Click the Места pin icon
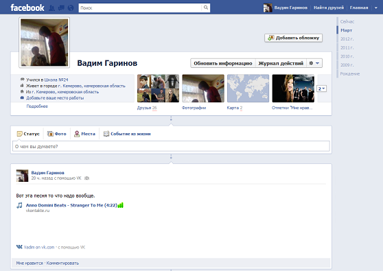Screen dimensions: 383x271 click(77, 134)
